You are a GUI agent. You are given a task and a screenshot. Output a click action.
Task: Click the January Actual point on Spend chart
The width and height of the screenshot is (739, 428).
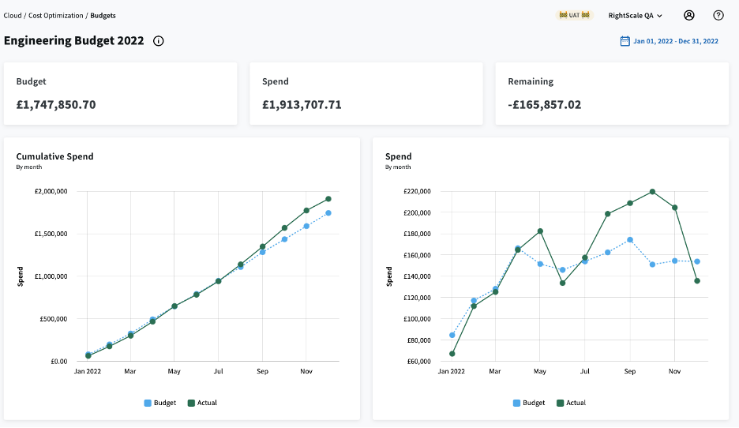click(452, 353)
